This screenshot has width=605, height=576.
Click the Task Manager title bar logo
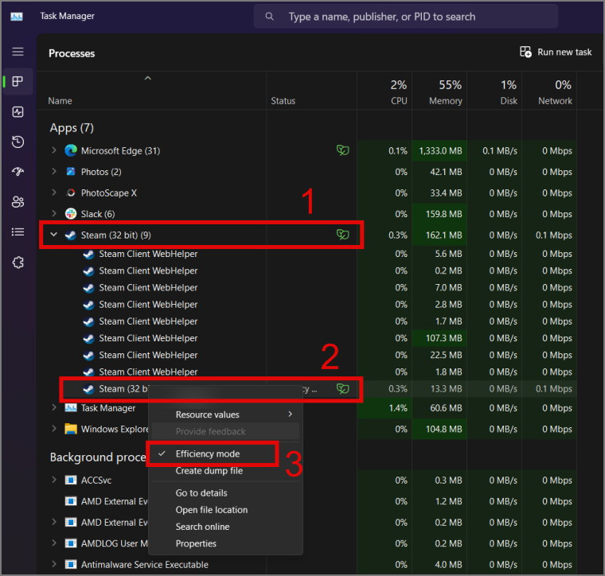(17, 16)
